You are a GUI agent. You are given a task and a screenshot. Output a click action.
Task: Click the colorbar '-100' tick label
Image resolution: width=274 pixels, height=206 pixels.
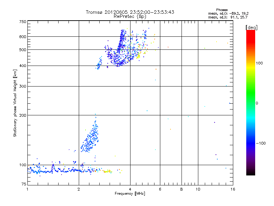tap(261, 143)
